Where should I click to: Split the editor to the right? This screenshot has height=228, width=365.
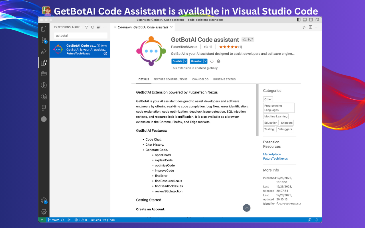tap(311, 27)
